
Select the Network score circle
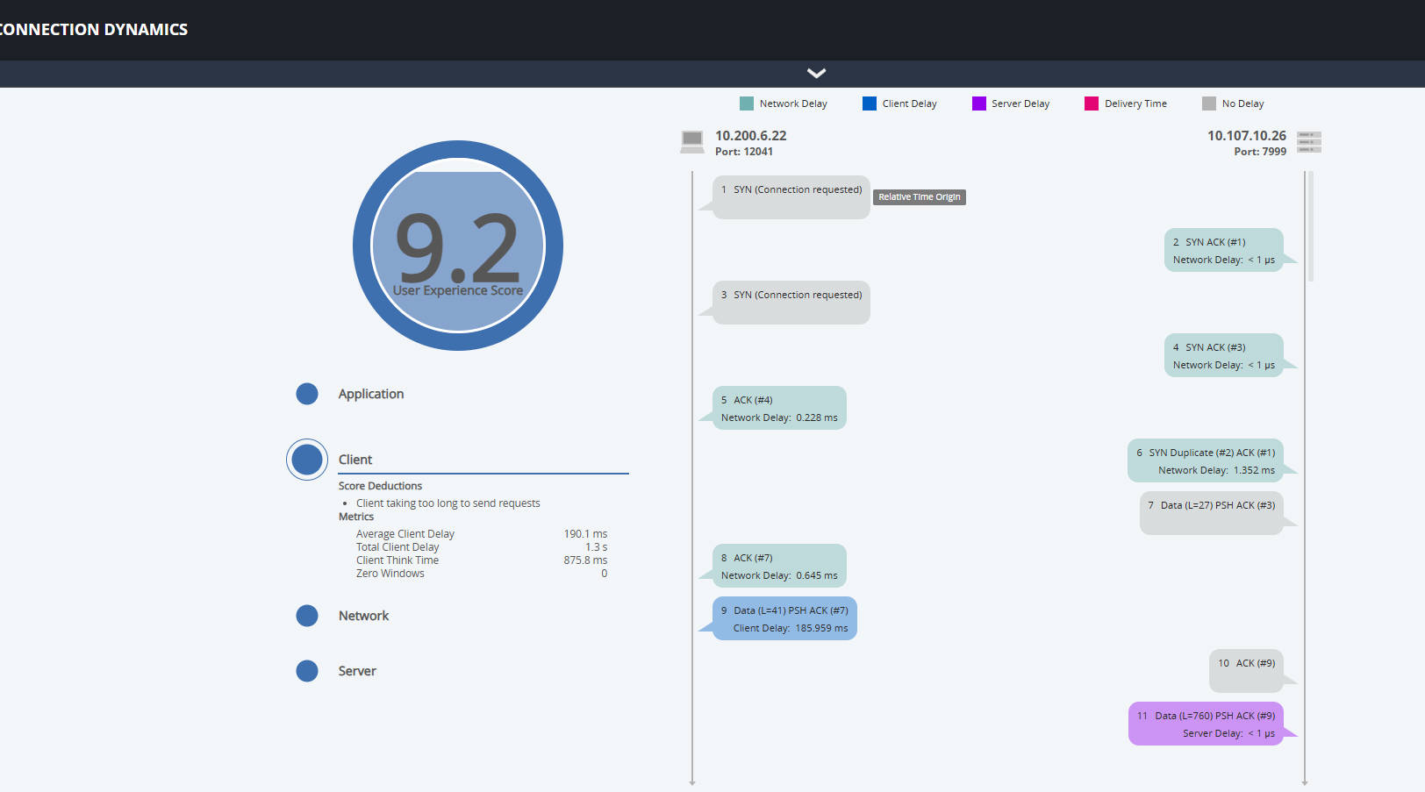[x=307, y=616]
